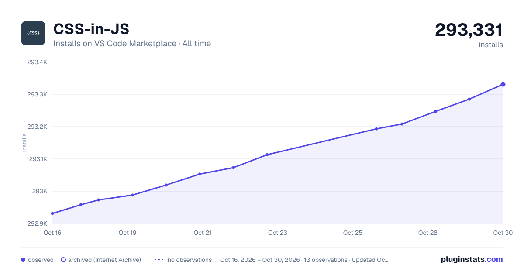Screen dimensions: 524x275
Task: Click the Oct 21 x-axis label
Action: click(203, 233)
